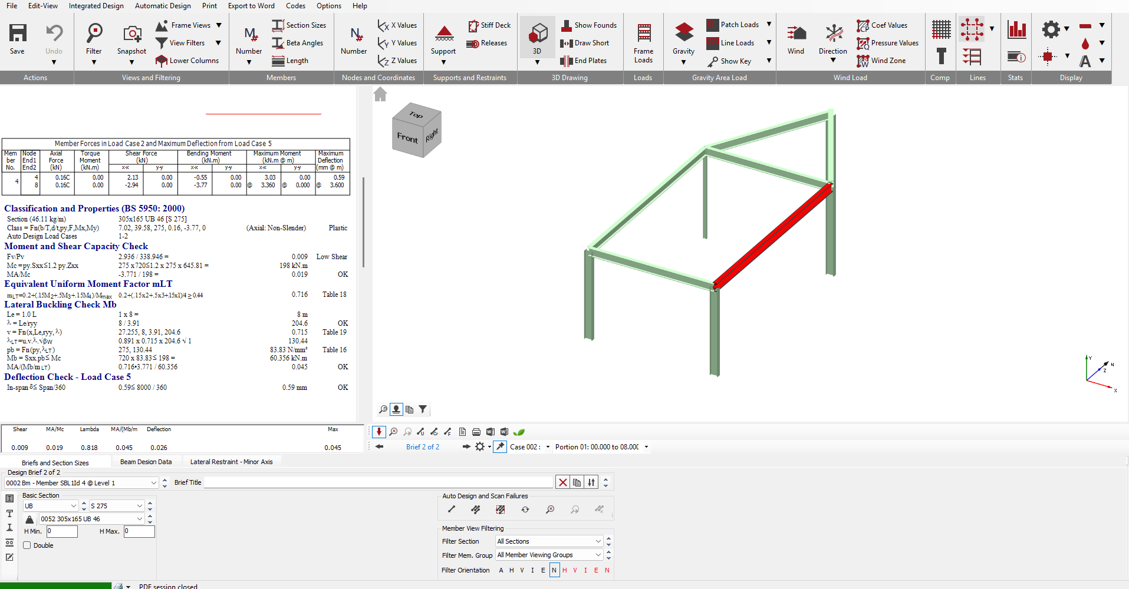Click the View Filters button
The width and height of the screenshot is (1129, 589).
(180, 43)
